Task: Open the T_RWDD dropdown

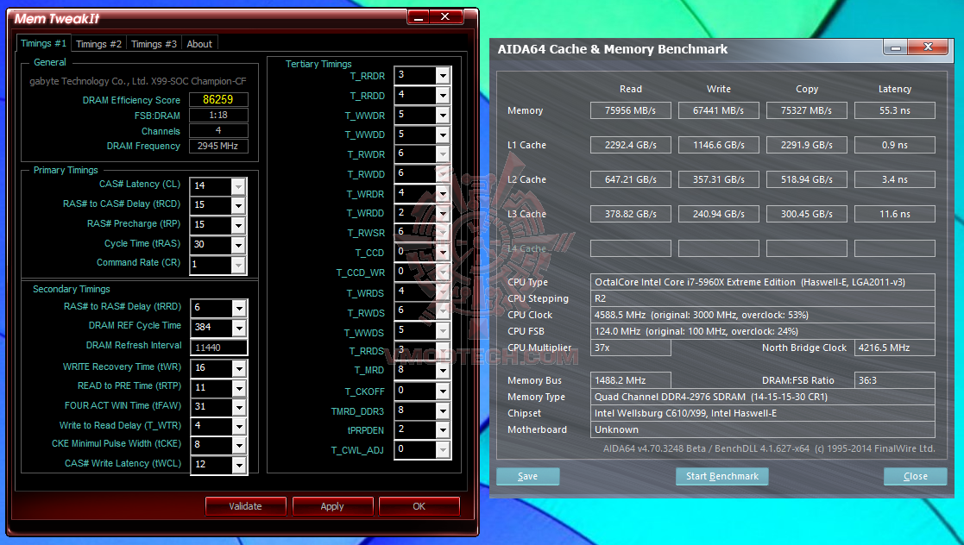Action: [443, 174]
